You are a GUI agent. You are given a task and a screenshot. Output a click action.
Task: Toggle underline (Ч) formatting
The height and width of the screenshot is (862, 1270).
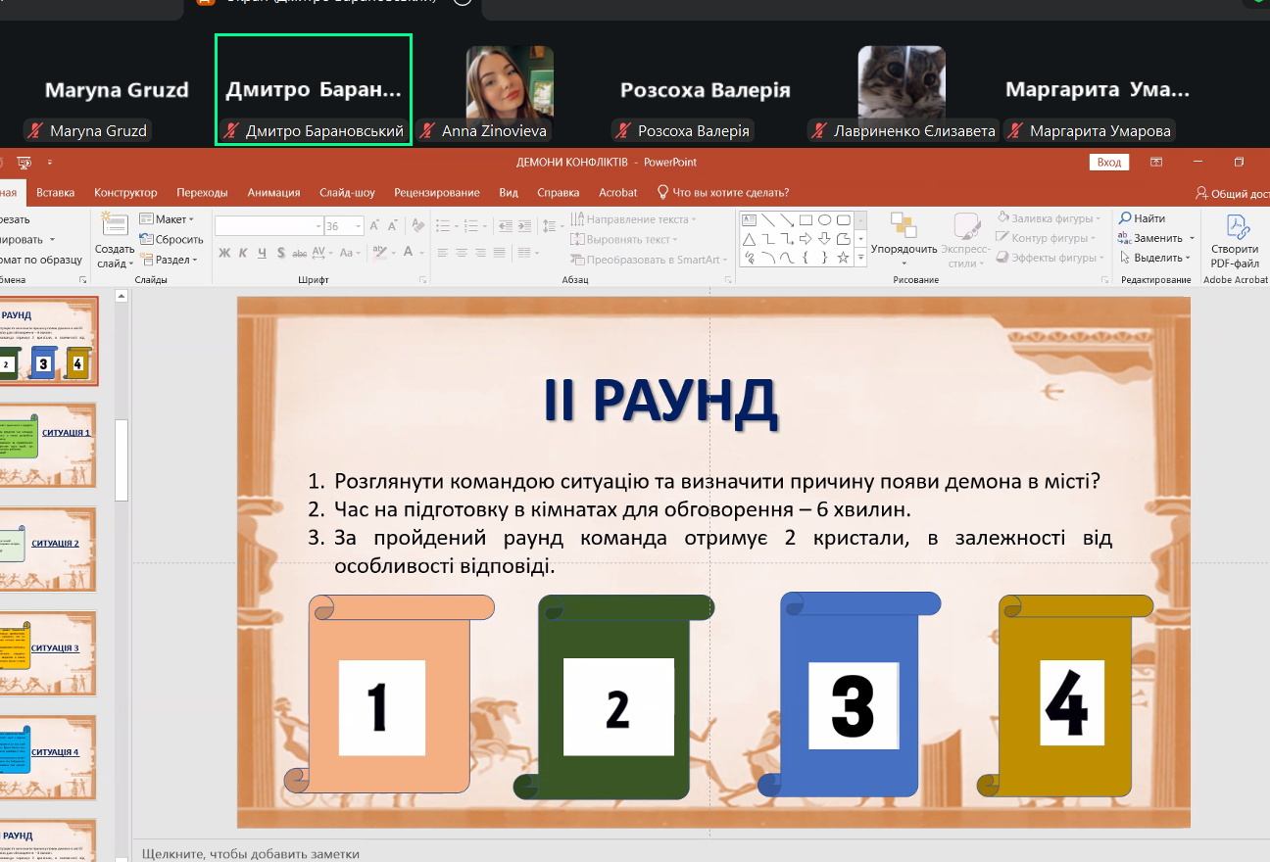pos(262,253)
